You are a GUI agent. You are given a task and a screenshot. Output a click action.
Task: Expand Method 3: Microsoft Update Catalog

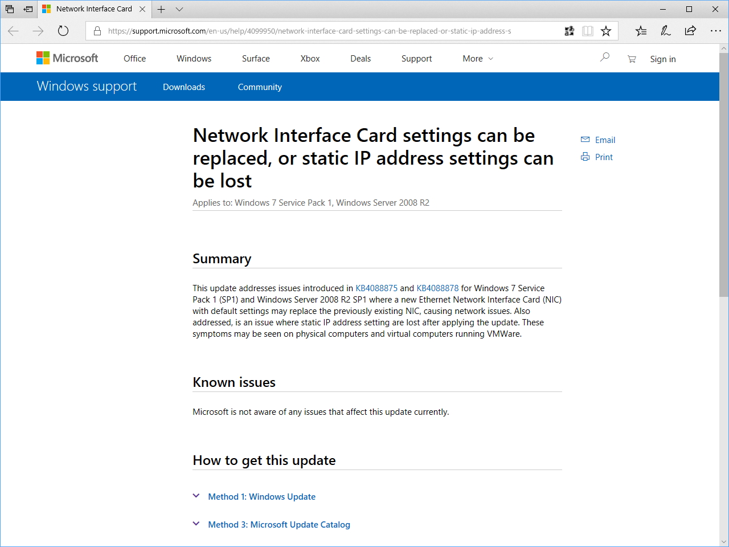click(279, 525)
